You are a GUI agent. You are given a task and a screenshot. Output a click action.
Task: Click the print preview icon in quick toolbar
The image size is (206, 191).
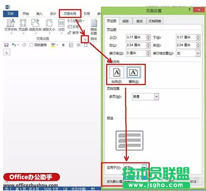coord(71,45)
